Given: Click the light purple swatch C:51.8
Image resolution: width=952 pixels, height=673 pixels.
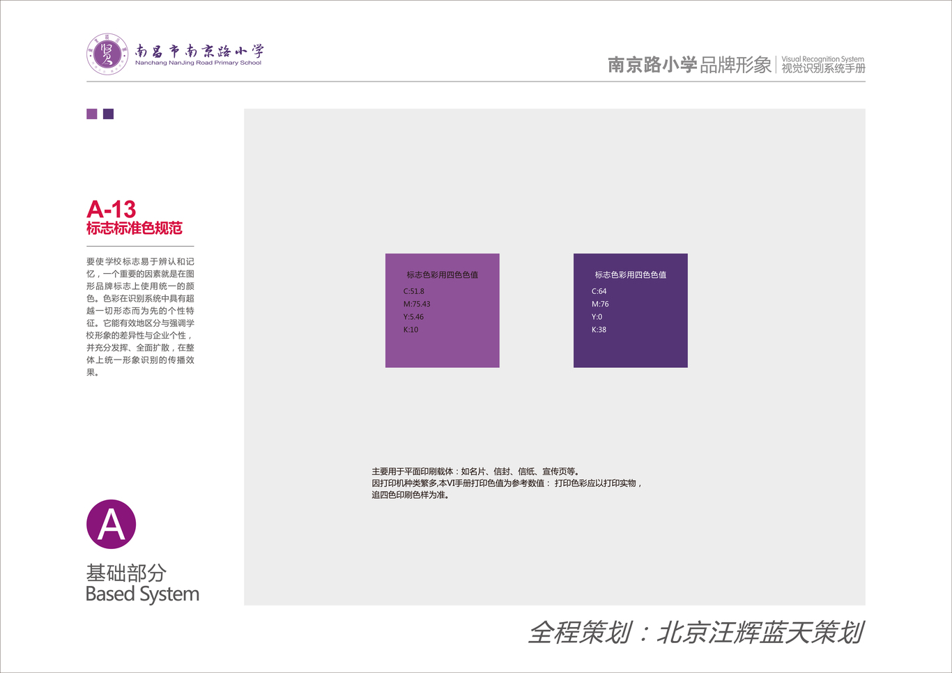Looking at the screenshot, I should point(443,311).
